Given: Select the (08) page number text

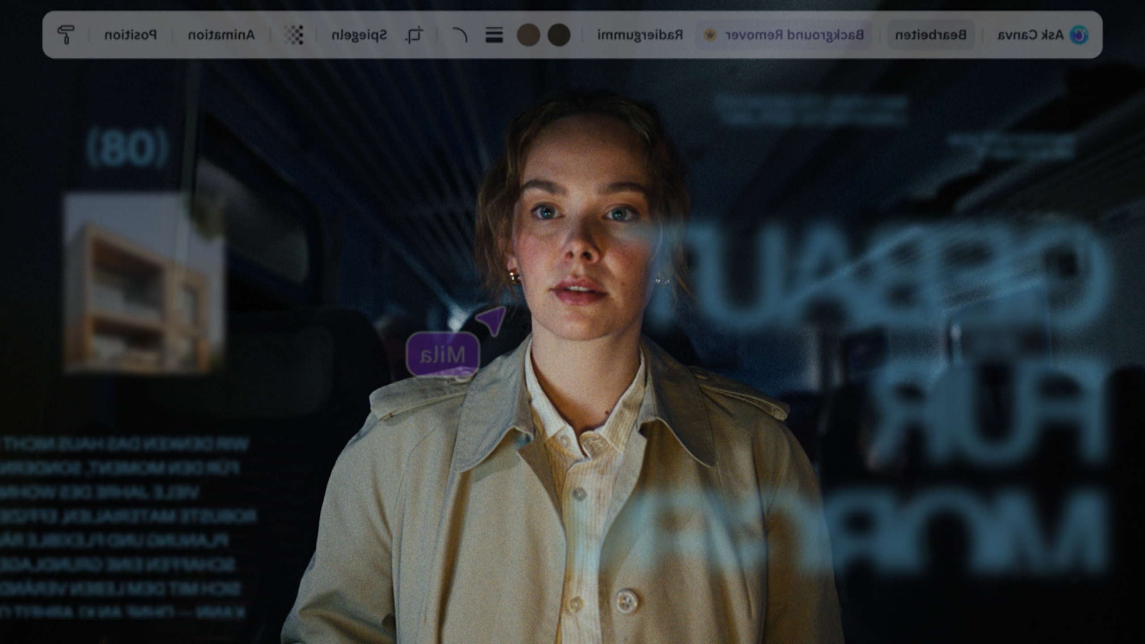Looking at the screenshot, I should pos(127,148).
